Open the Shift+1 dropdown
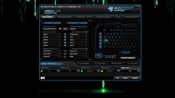The image size is (175, 98). coord(52,34)
